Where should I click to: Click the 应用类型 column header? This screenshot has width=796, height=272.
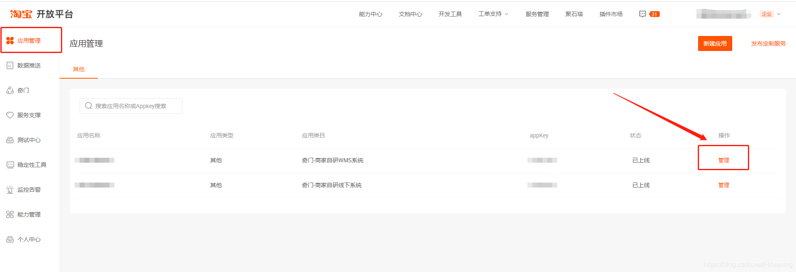[x=222, y=135]
